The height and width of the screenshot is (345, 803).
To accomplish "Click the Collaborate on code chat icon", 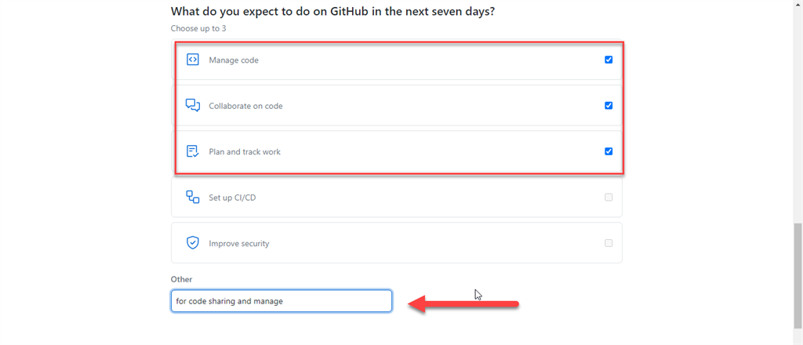I will pos(192,105).
